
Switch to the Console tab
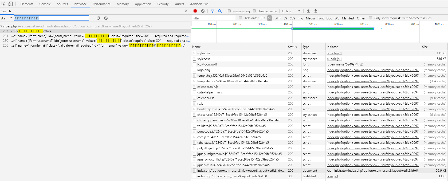pyautogui.click(x=45, y=4)
